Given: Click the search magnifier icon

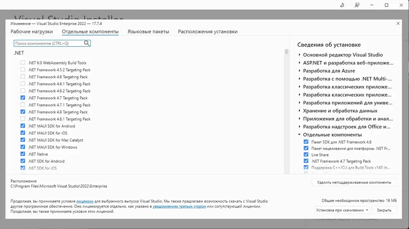Looking at the screenshot, I should pos(87,43).
